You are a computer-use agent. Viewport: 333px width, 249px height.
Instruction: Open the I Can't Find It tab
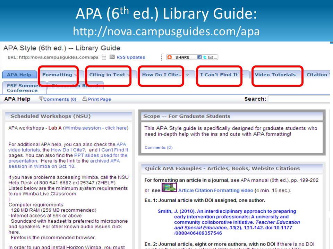[x=219, y=75]
